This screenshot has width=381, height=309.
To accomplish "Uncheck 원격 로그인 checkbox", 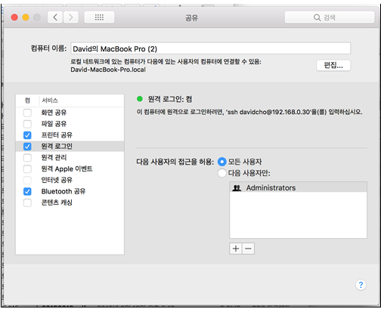I will pyautogui.click(x=27, y=147).
